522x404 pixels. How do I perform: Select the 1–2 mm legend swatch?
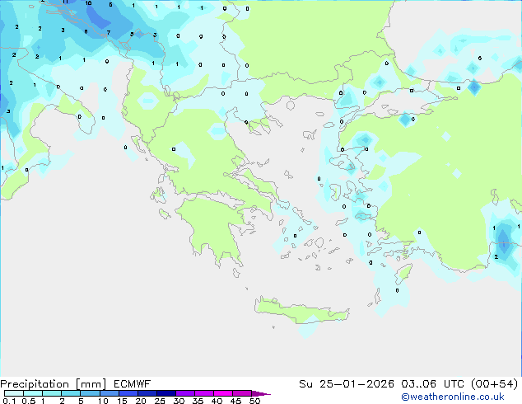click(x=52, y=393)
